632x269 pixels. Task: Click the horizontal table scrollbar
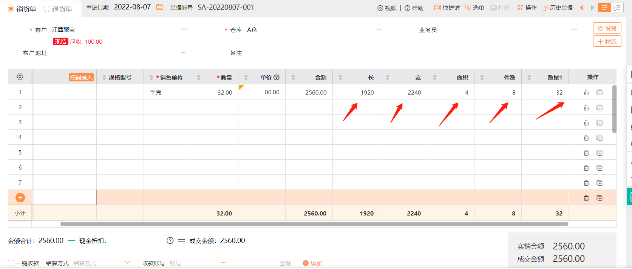click(314, 224)
